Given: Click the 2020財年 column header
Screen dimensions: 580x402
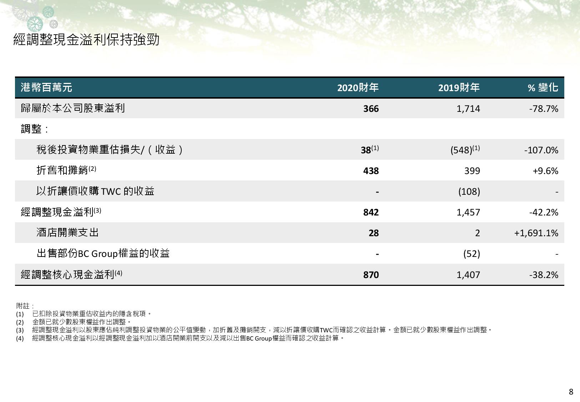Looking at the screenshot, I should tap(358, 88).
